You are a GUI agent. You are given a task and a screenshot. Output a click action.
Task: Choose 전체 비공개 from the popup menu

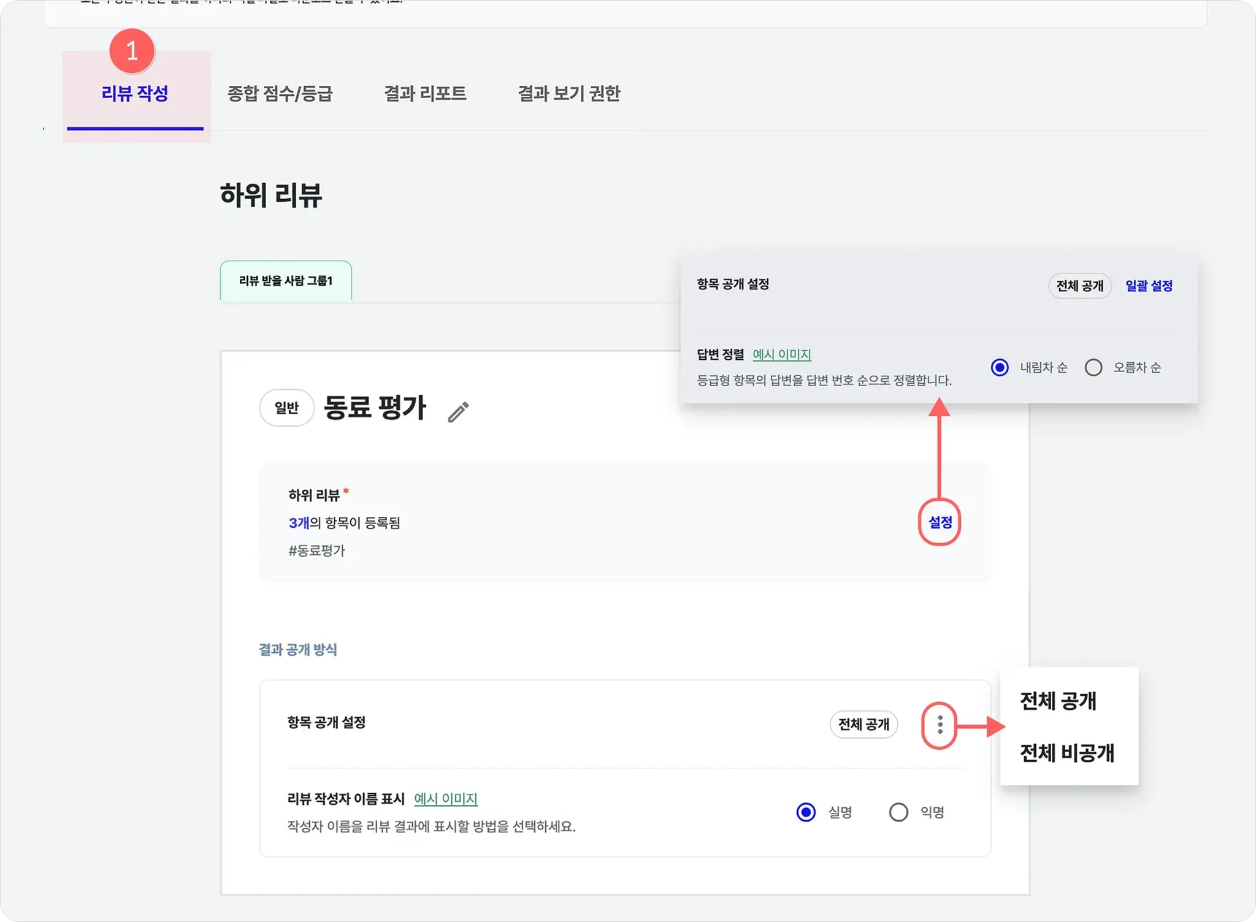coord(1066,753)
